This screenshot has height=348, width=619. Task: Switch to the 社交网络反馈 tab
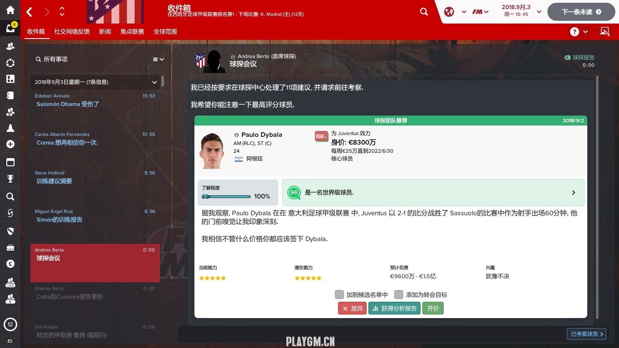[x=72, y=31]
